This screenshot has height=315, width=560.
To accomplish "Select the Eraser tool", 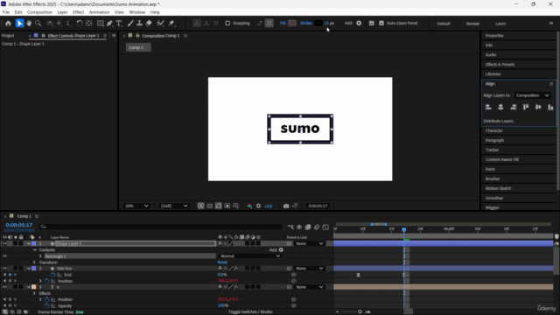I will pos(149,24).
